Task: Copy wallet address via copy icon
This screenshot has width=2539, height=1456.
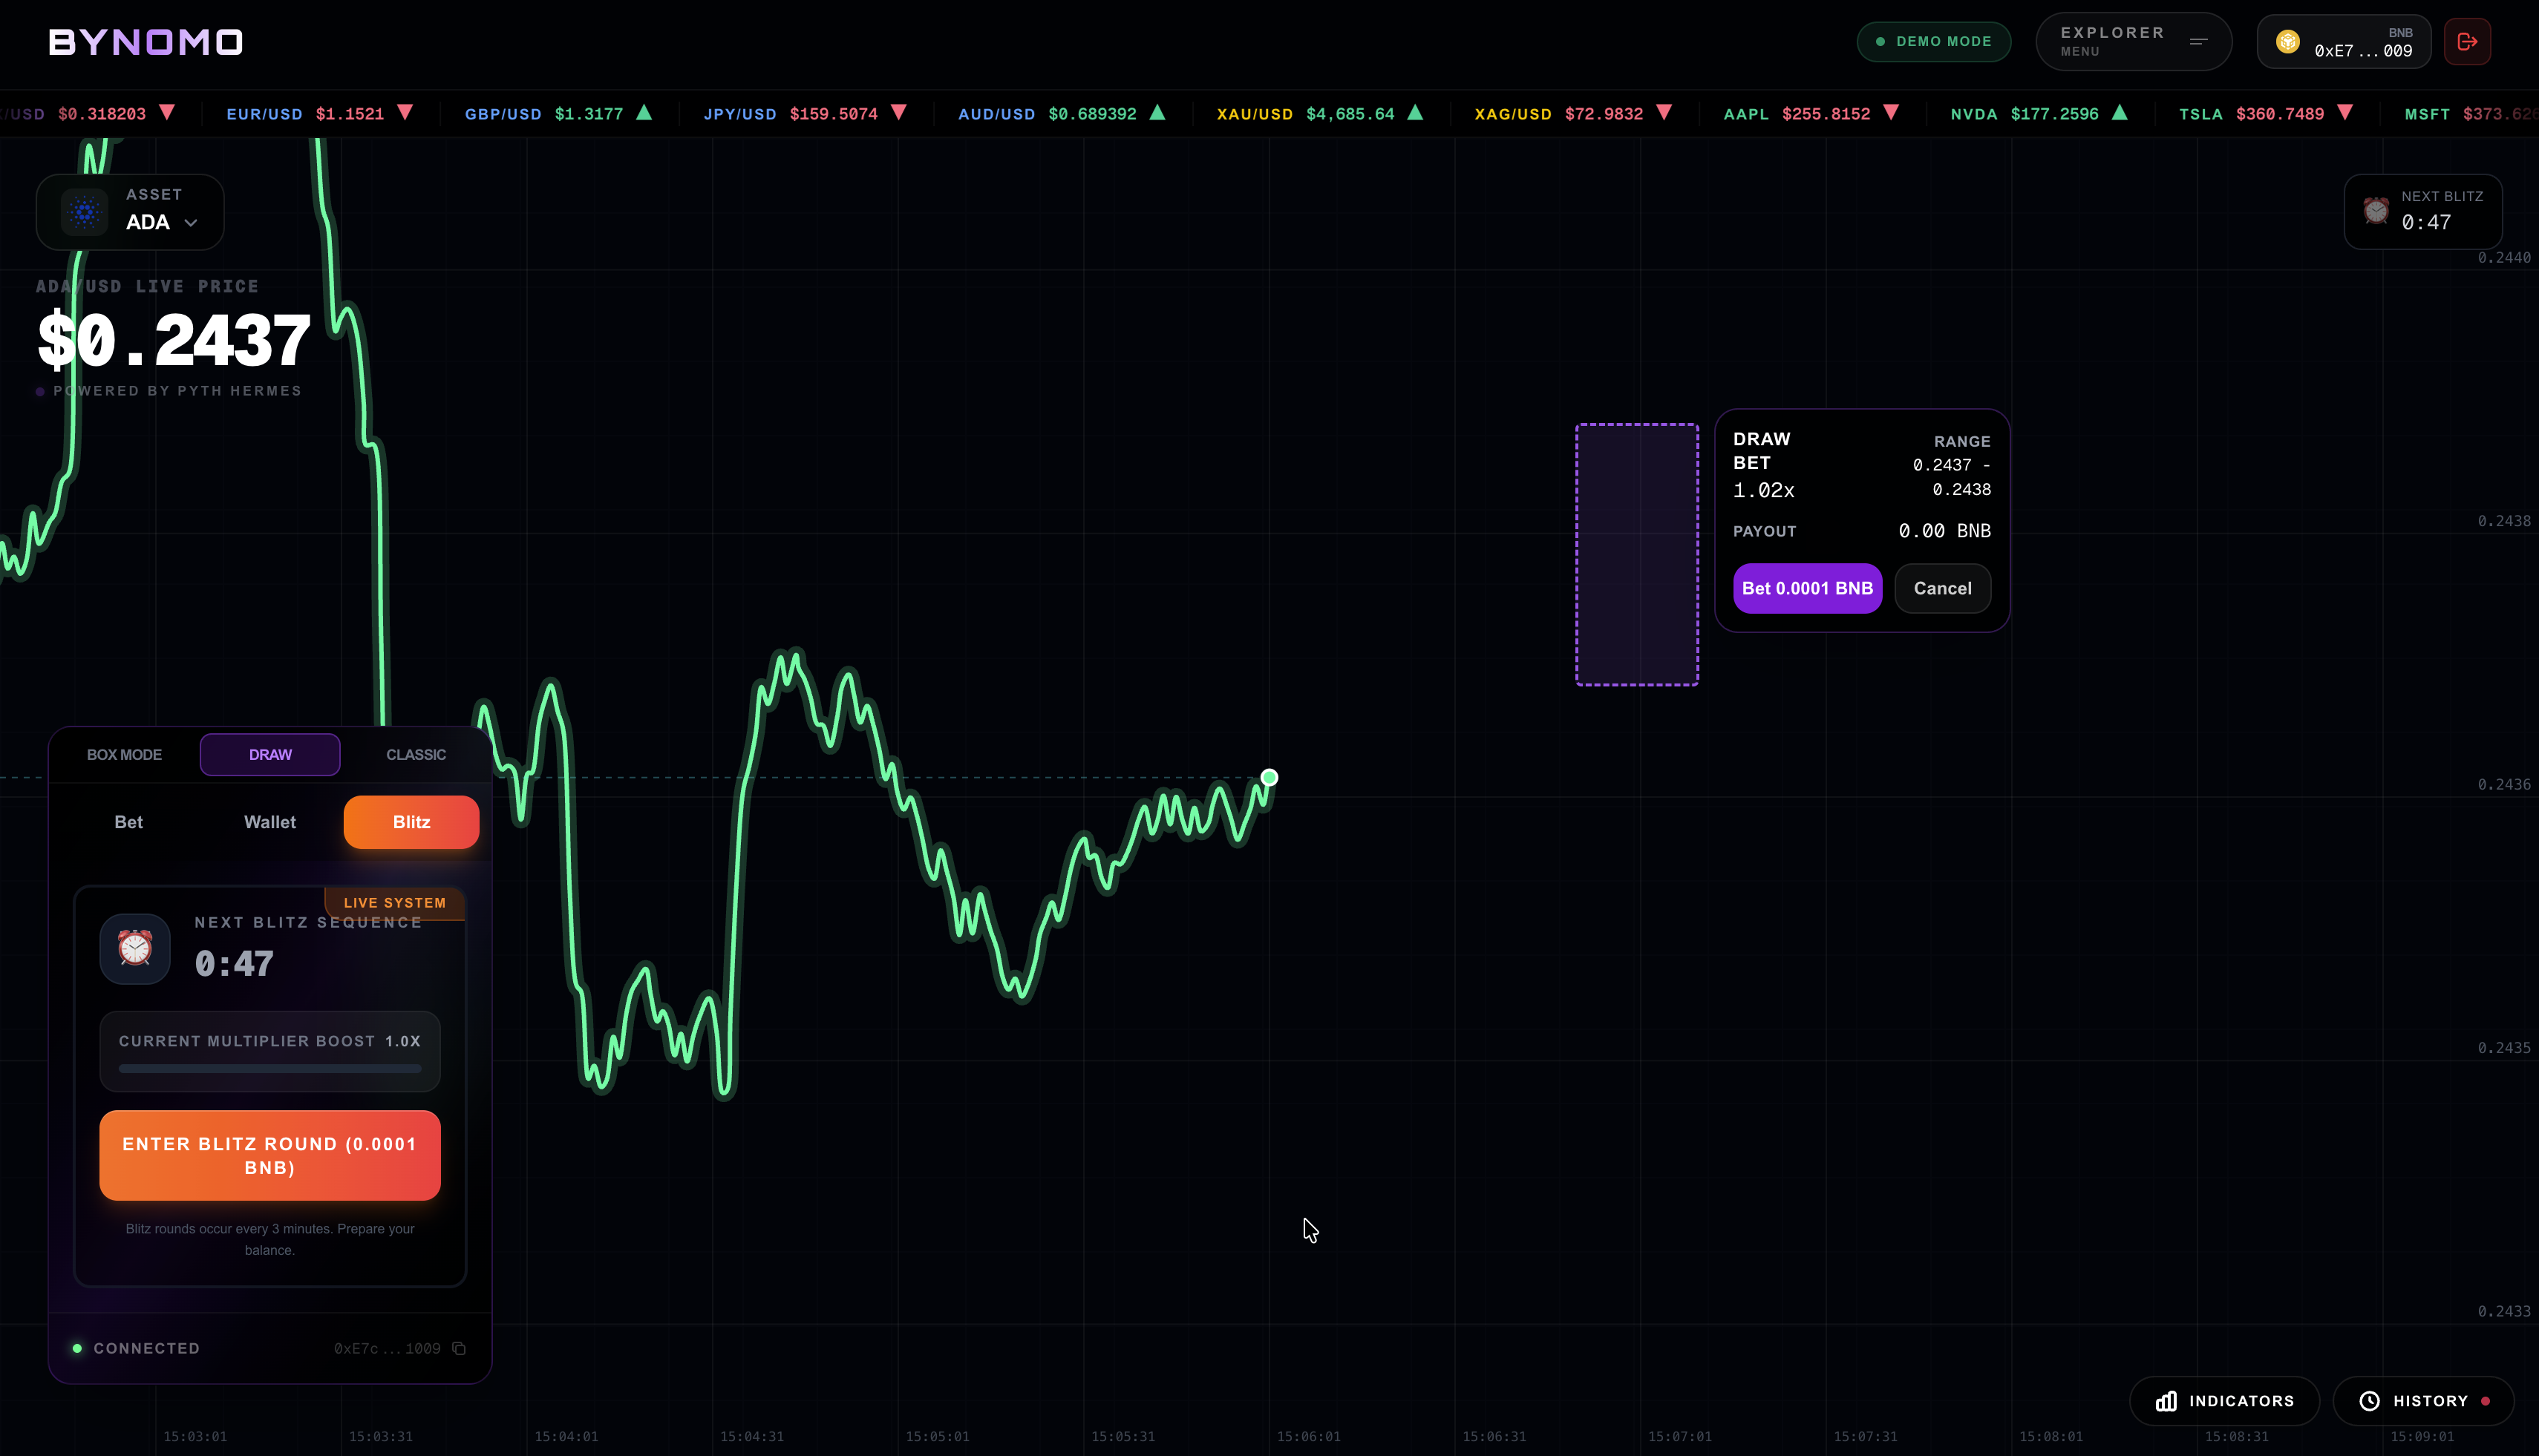Action: [x=460, y=1348]
